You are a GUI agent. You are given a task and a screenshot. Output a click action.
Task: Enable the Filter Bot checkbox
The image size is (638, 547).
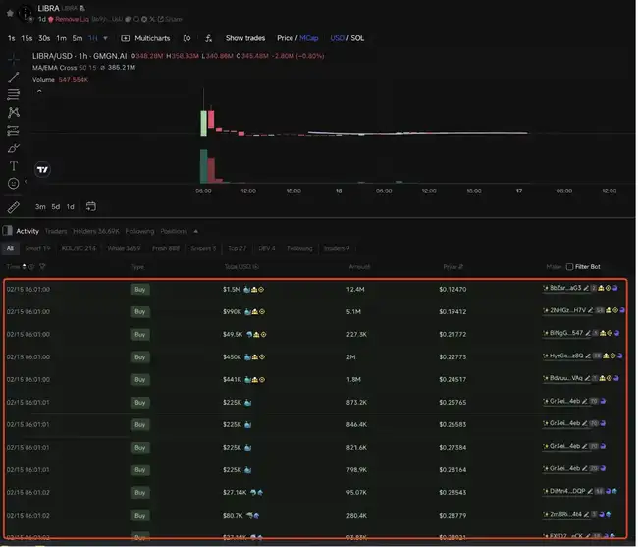coord(571,266)
